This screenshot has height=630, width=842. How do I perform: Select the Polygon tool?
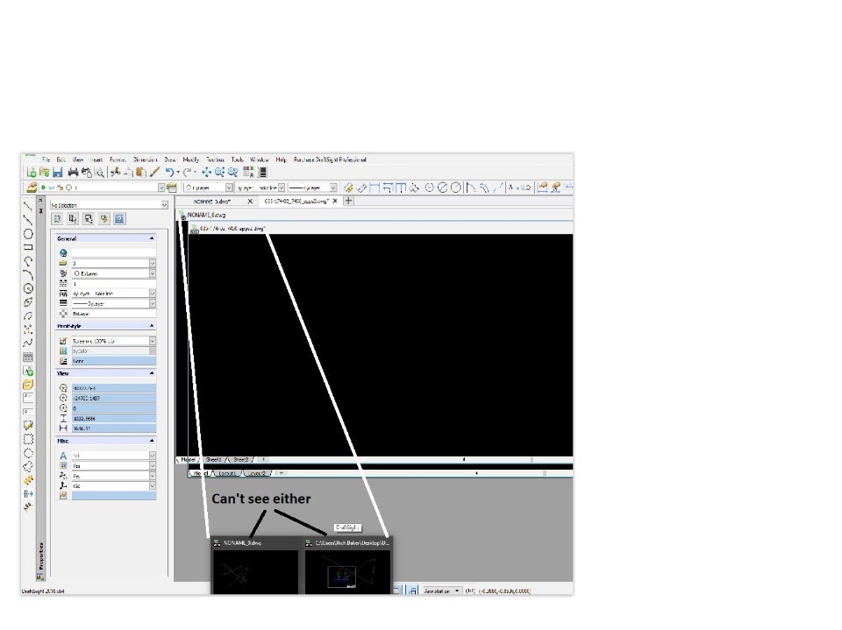click(x=28, y=233)
